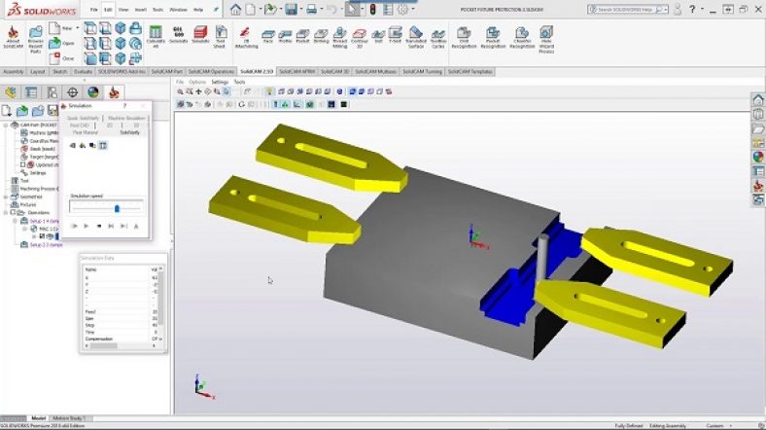Click the SolidWorks Home icon
The height and width of the screenshot is (430, 766).
click(235, 10)
